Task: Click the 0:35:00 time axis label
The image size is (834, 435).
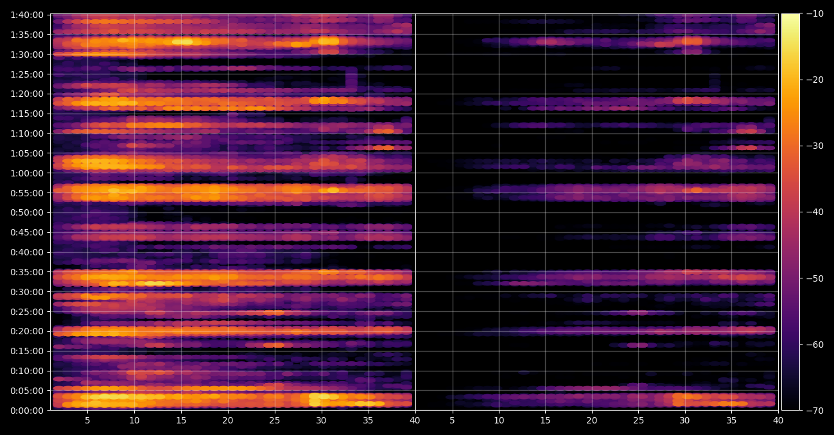Action: click(x=27, y=272)
